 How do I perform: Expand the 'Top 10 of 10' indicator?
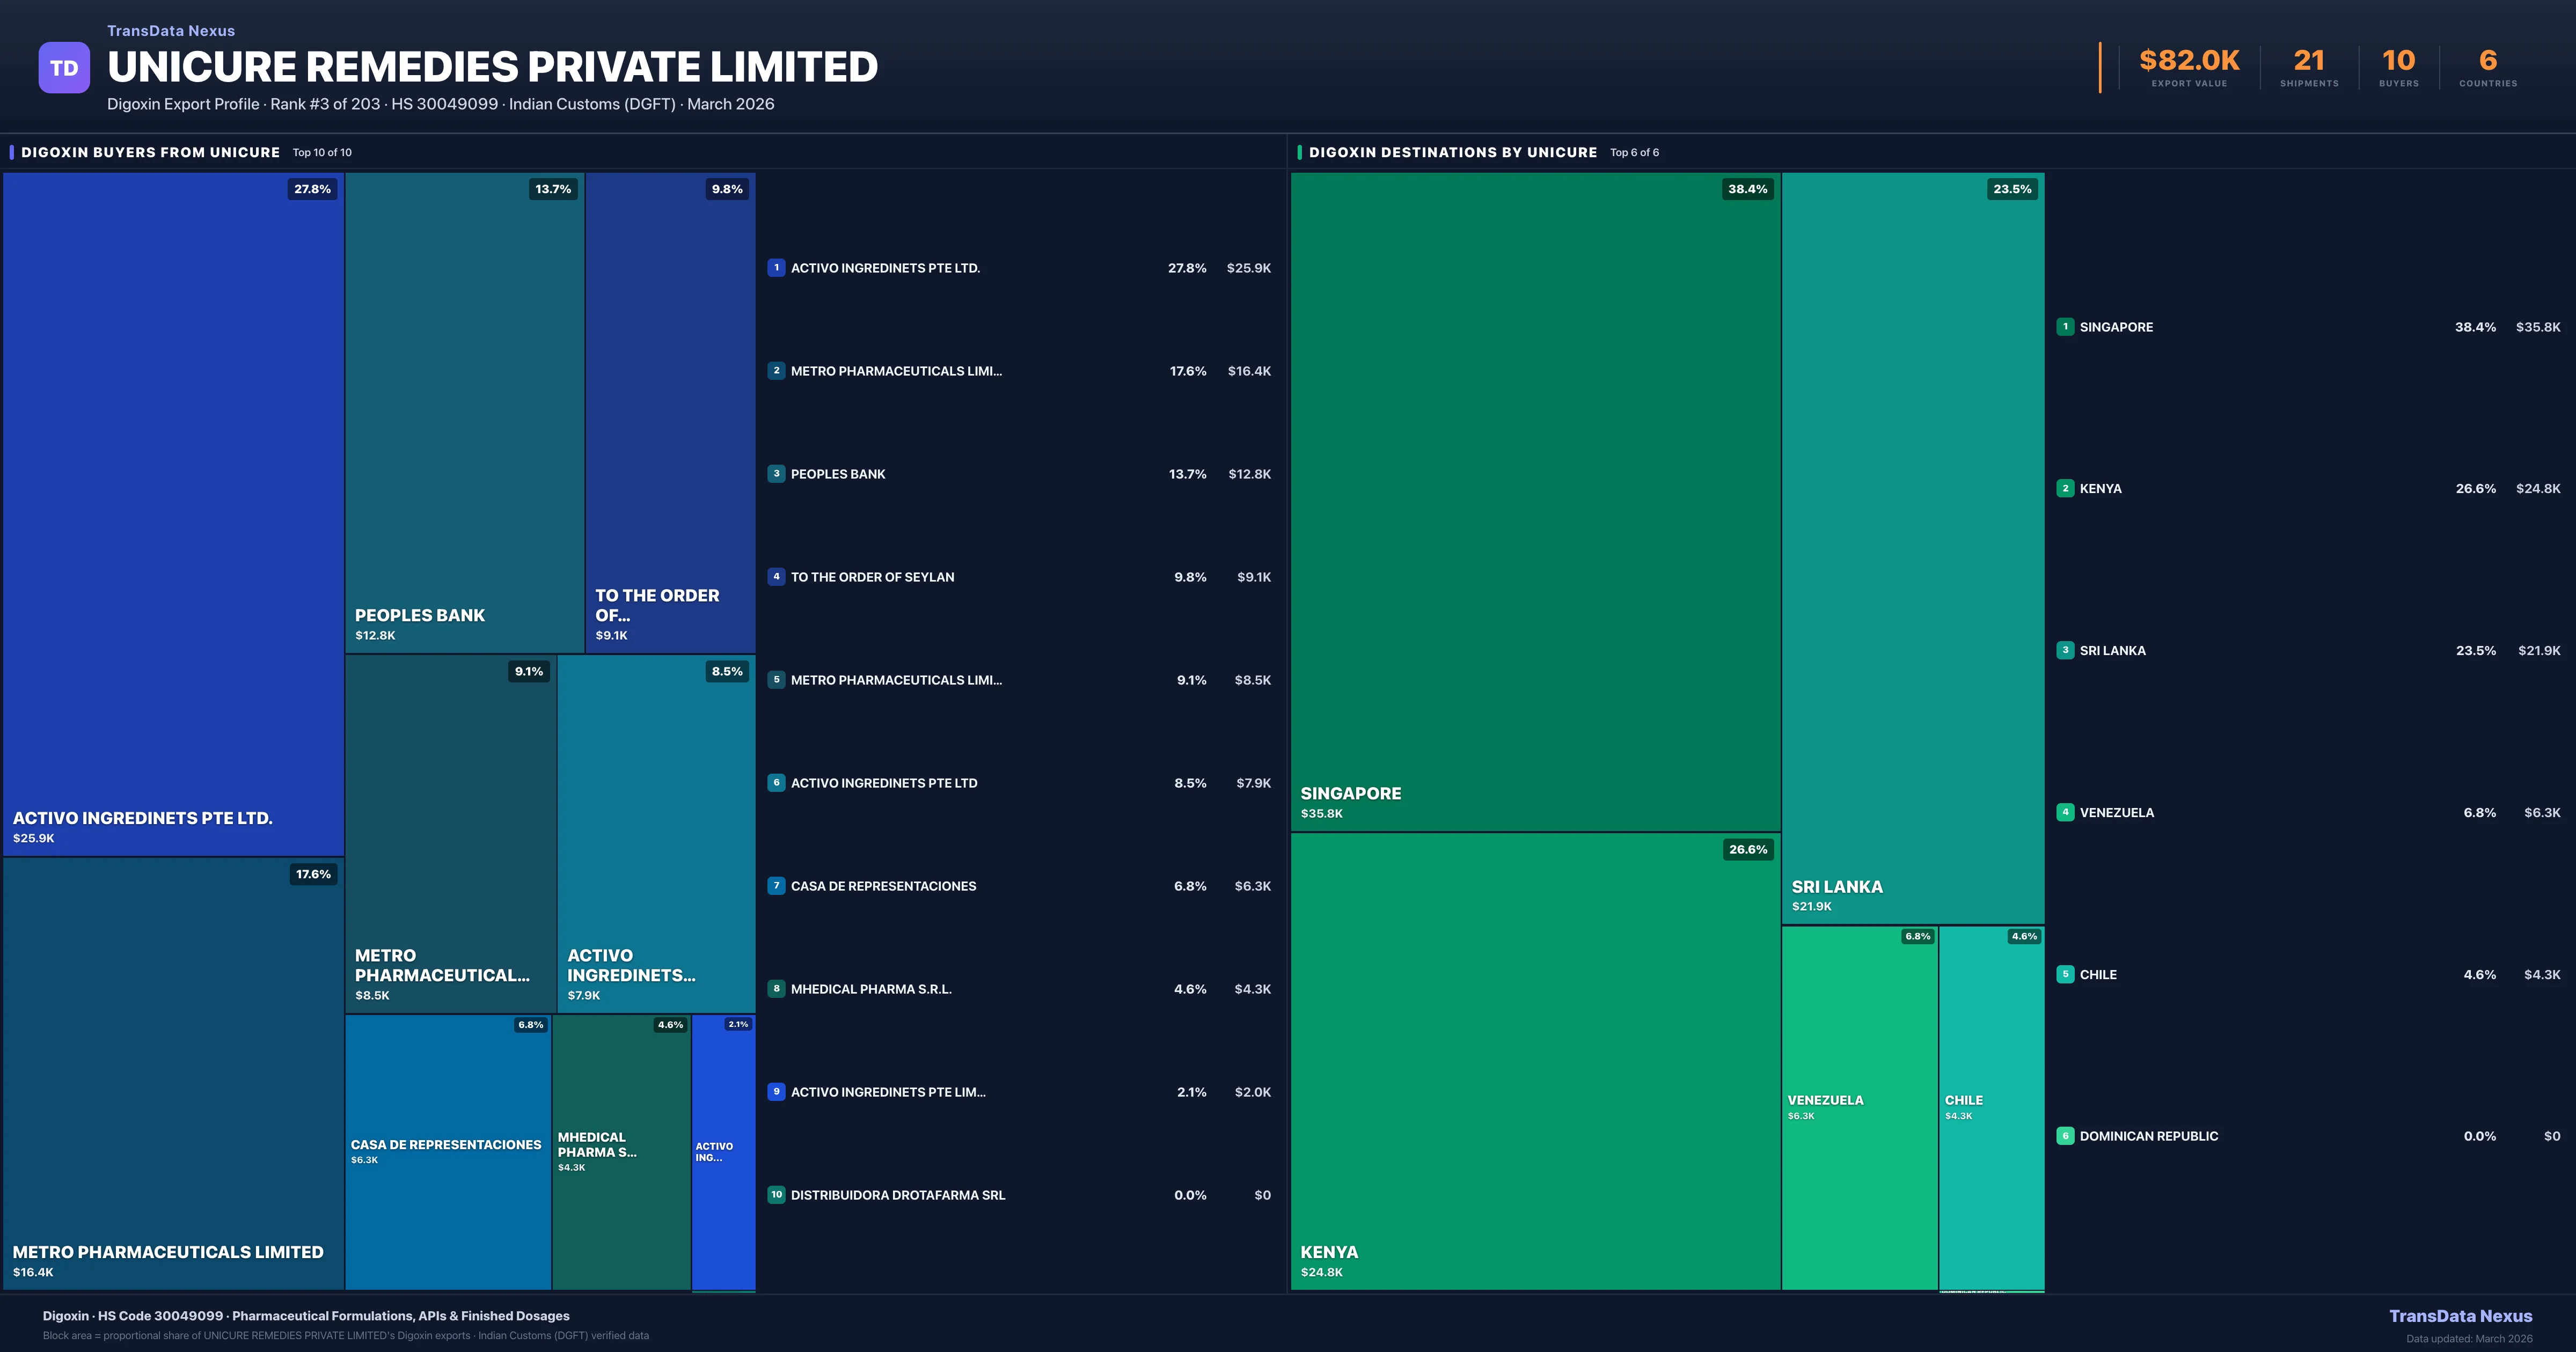click(x=321, y=153)
